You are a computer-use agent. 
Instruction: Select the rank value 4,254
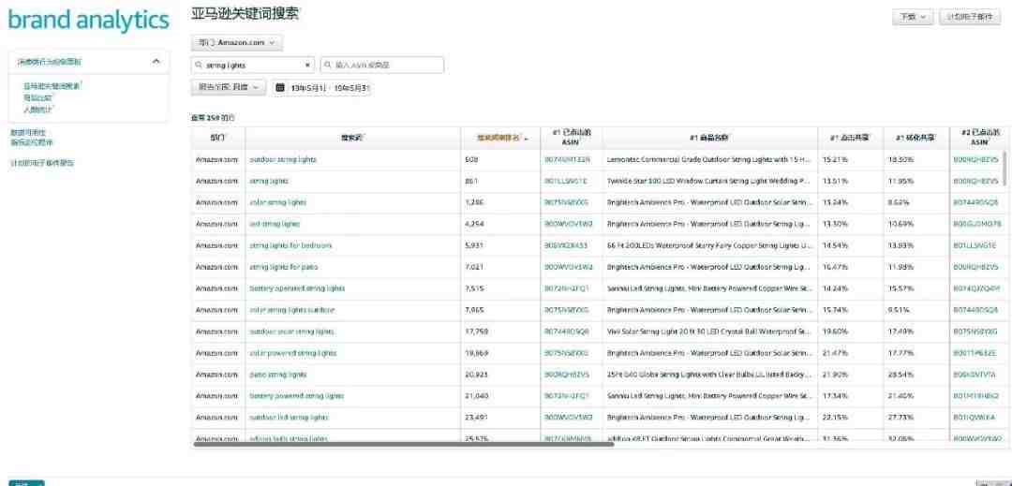474,224
